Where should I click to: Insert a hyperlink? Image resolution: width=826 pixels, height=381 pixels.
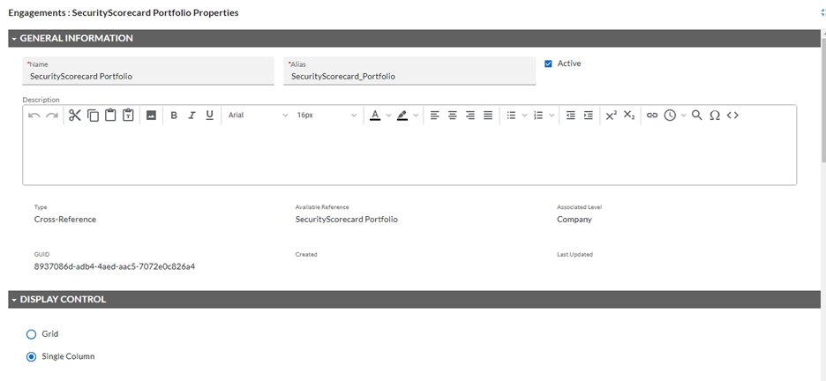pyautogui.click(x=652, y=116)
